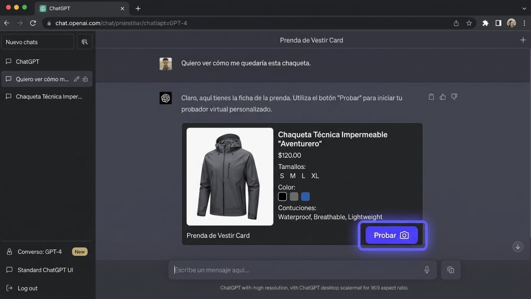
Task: Open the "ChatGPT" chat in the sidebar
Action: pyautogui.click(x=47, y=61)
